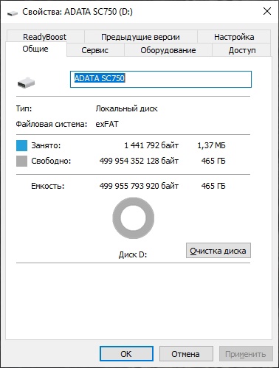Screen dimensions: 279x368
Task: Switch to the Доступ tab
Action: point(242,50)
